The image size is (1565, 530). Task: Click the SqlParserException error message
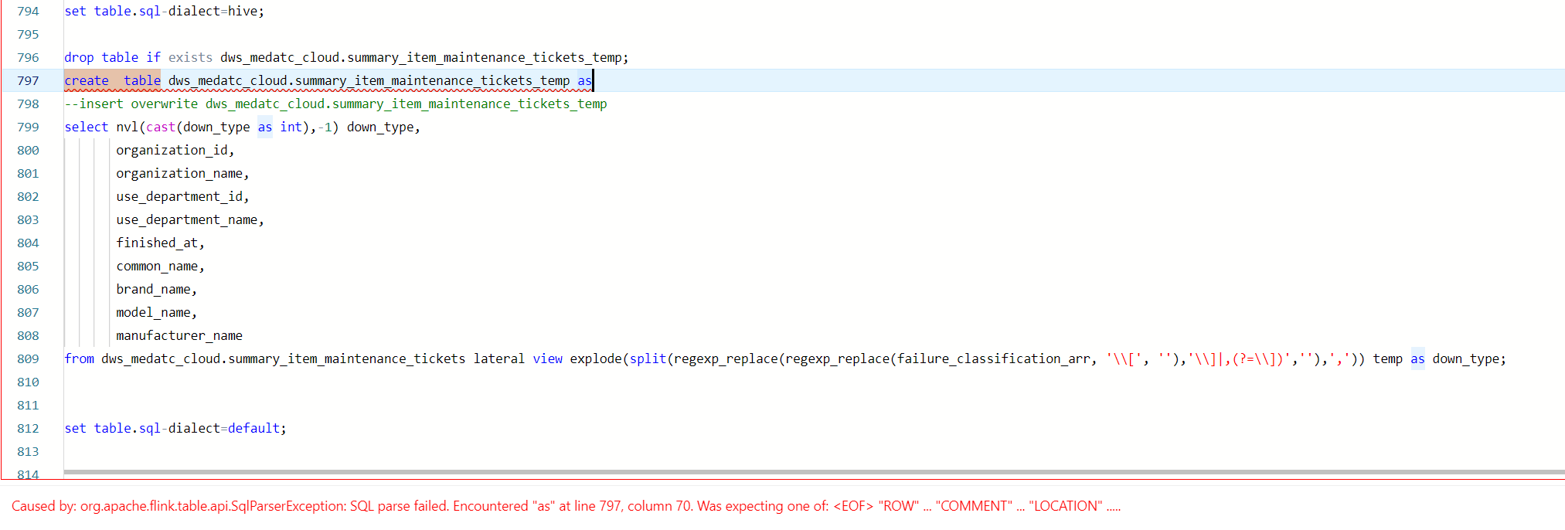(566, 506)
